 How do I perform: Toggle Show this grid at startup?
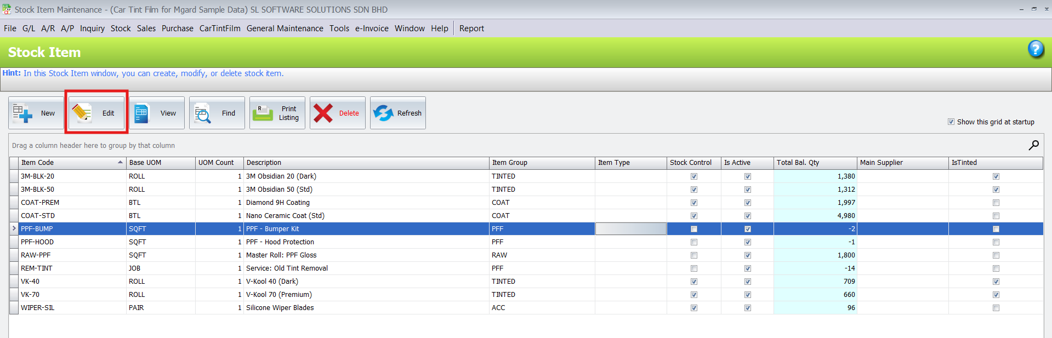(951, 122)
